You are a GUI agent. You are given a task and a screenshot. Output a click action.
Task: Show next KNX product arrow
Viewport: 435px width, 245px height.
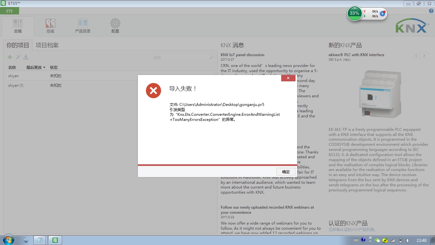424,56
